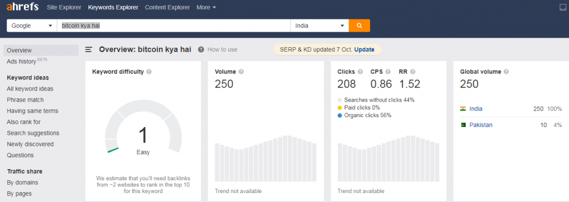569x202 pixels.
Task: Click the yellow Paid clicks legend dot
Action: coord(340,108)
